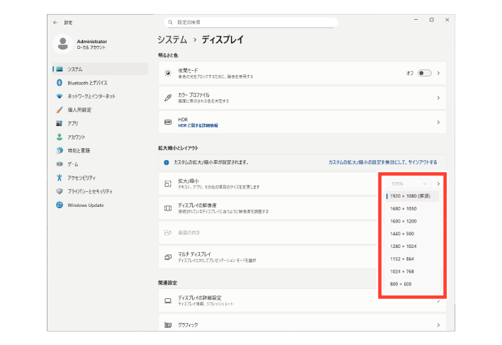
Task: Click カスタムの拡大/縮小の設定を無効 sign-out link
Action: [x=382, y=162]
